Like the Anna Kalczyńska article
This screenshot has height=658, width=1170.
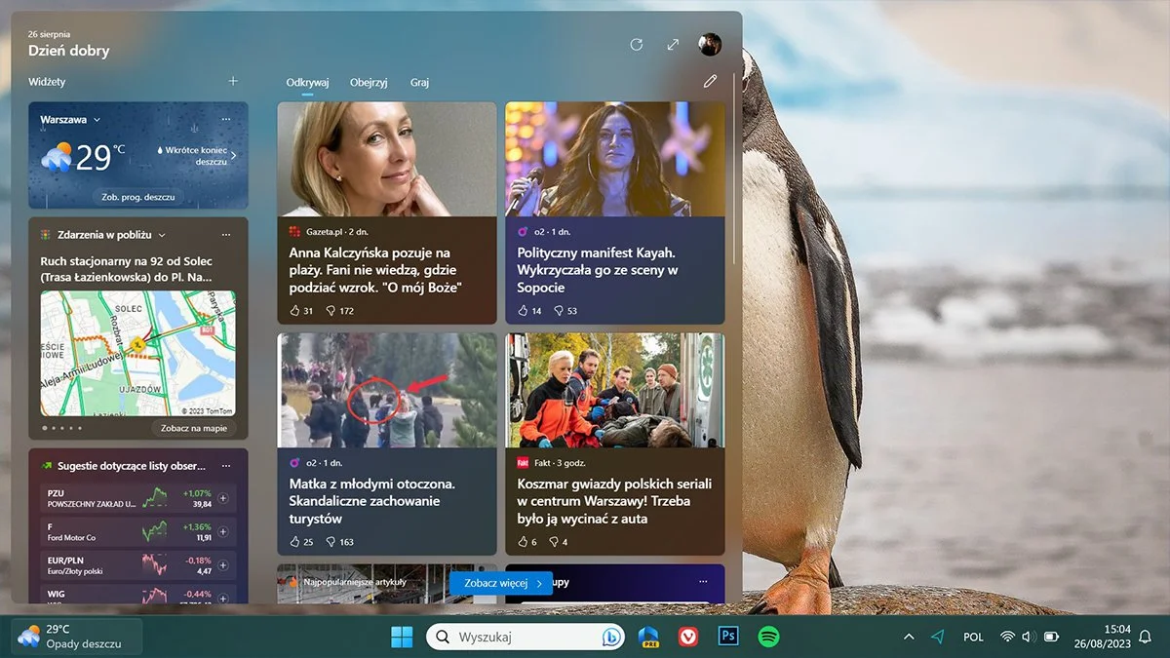[x=294, y=310]
